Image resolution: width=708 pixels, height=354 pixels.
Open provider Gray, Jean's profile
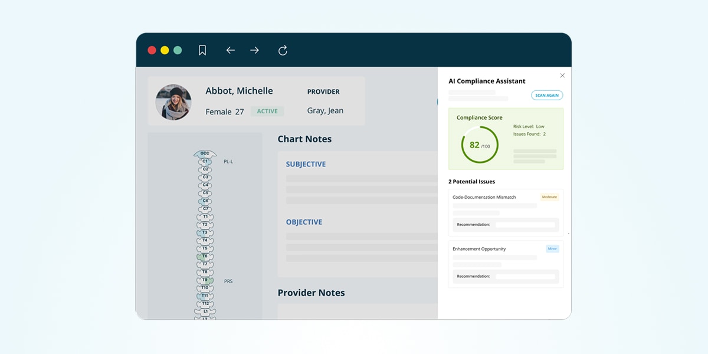point(325,110)
